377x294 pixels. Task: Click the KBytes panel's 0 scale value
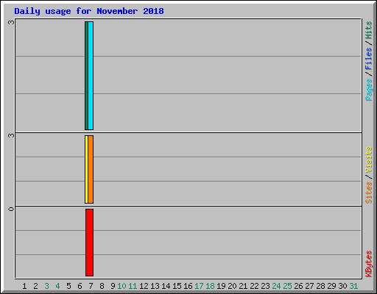click(x=11, y=209)
